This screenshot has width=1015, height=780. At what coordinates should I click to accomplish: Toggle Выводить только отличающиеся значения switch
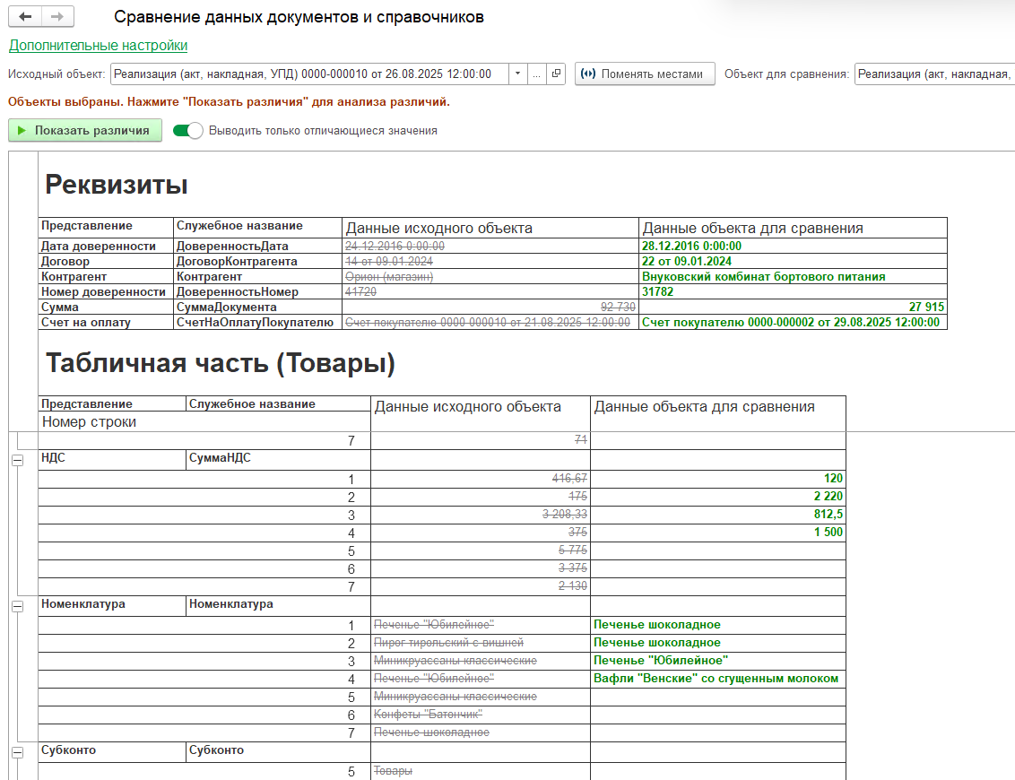pos(187,131)
